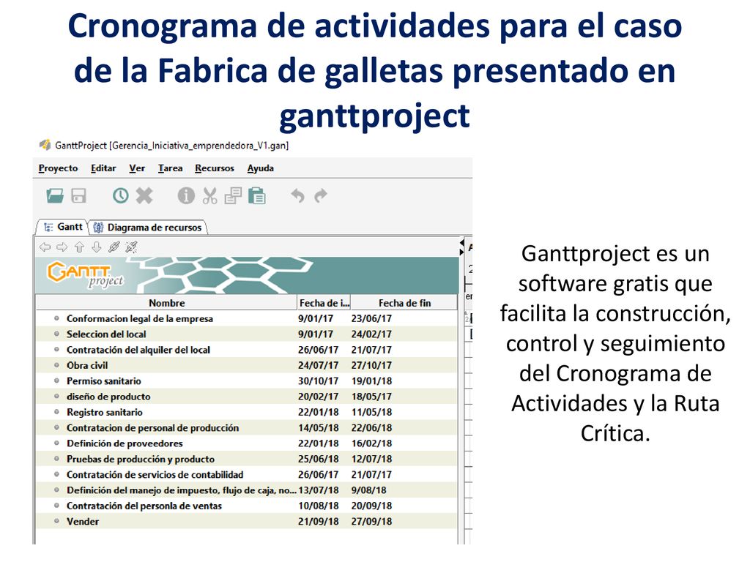Delete task with the X icon
The width and height of the screenshot is (750, 562).
pyautogui.click(x=144, y=196)
